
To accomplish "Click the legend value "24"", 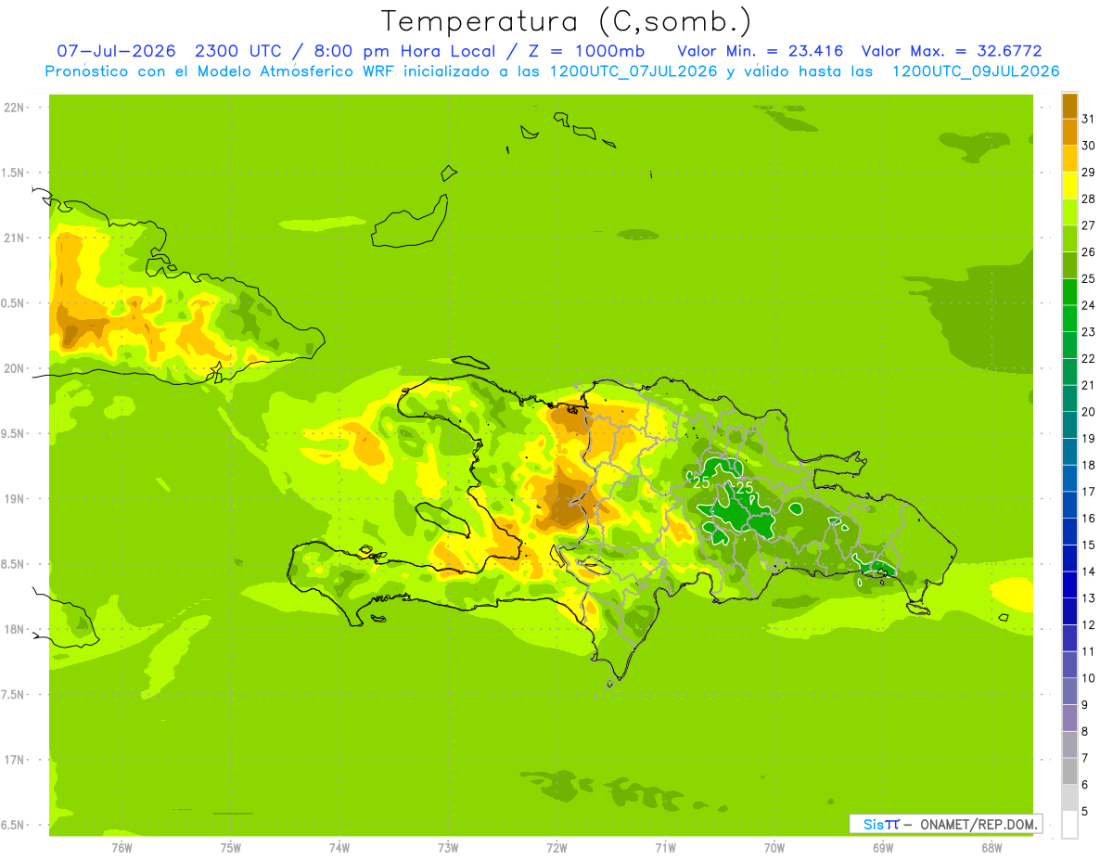I will click(1088, 305).
